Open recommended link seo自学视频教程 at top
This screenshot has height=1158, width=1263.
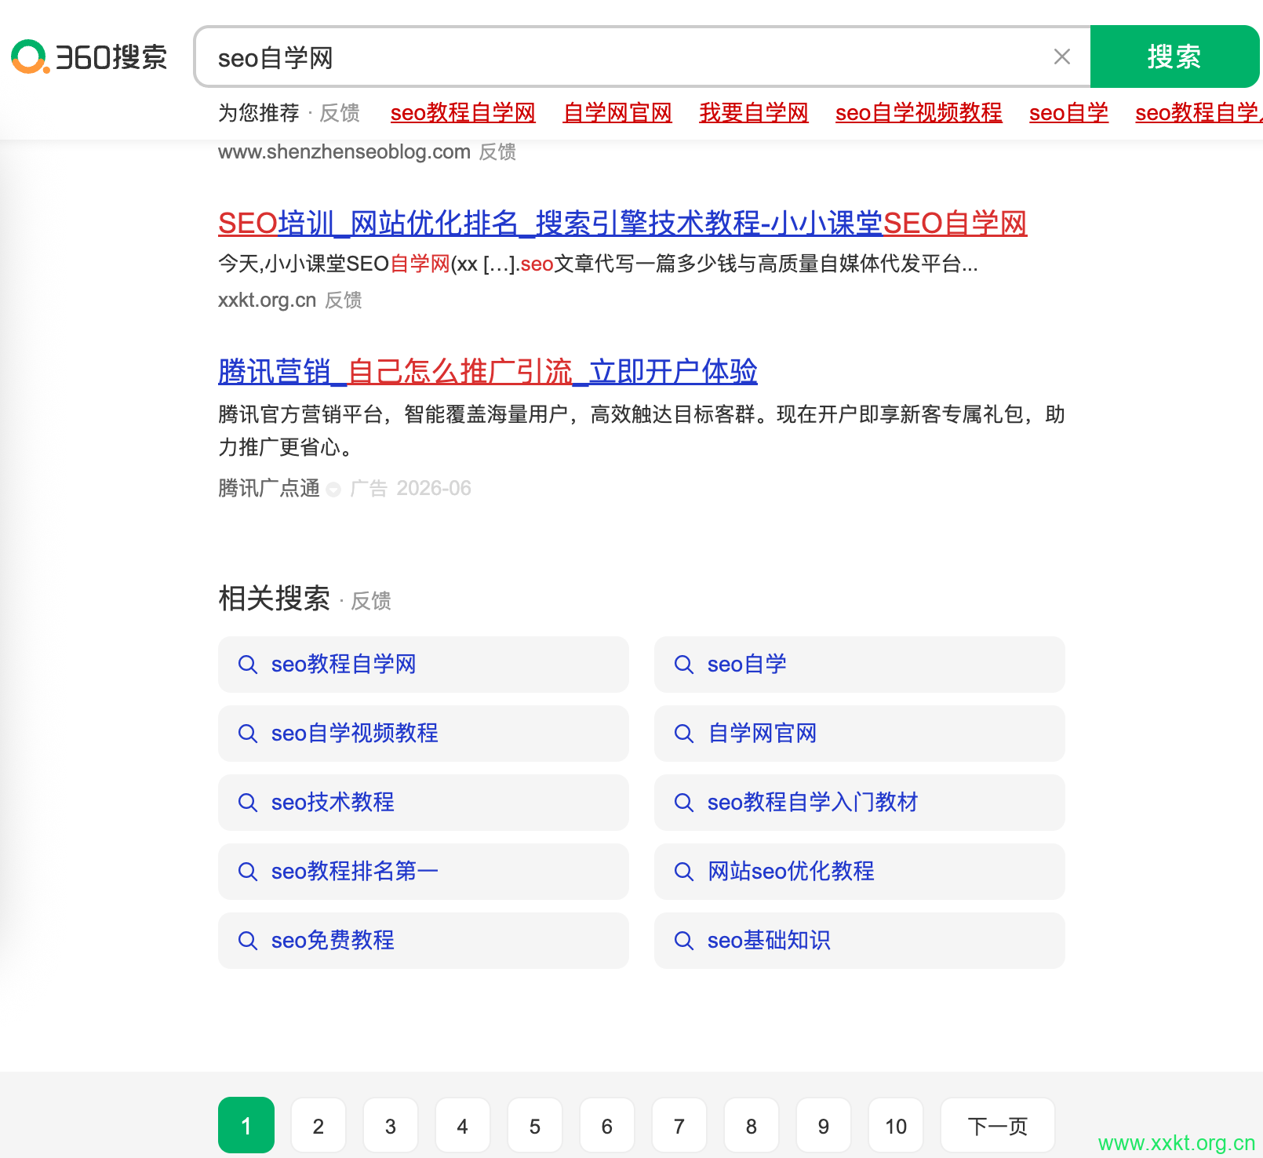click(919, 113)
